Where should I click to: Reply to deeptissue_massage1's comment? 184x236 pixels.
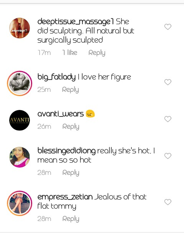click(x=97, y=53)
